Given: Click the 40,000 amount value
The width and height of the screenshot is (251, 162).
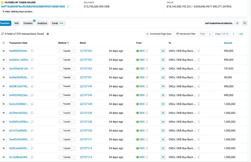Looking at the screenshot, I should pos(228,77).
